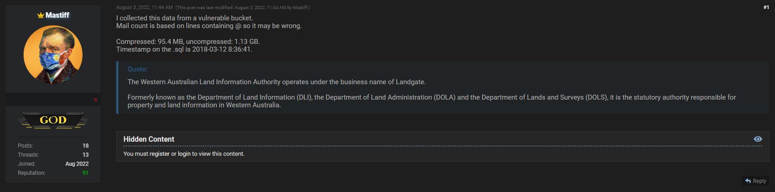Viewport: 775px width, 192px height.
Task: Click the Reputation: label in user stats
Action: click(32, 173)
